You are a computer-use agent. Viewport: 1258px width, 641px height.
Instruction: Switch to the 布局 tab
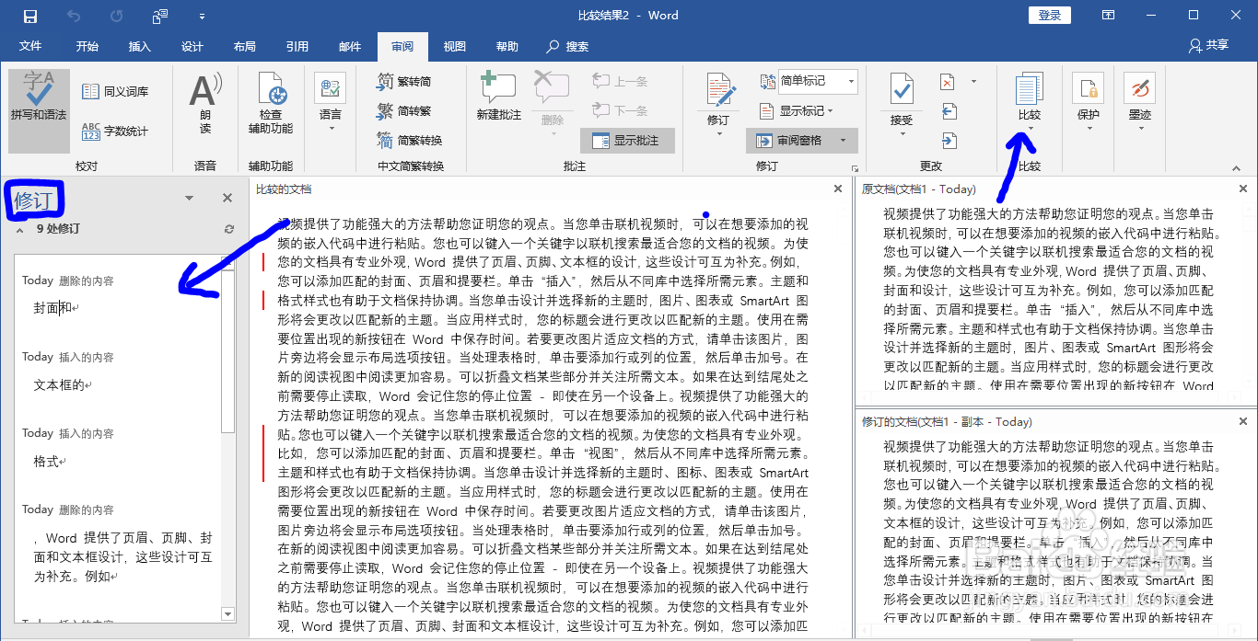pyautogui.click(x=245, y=46)
